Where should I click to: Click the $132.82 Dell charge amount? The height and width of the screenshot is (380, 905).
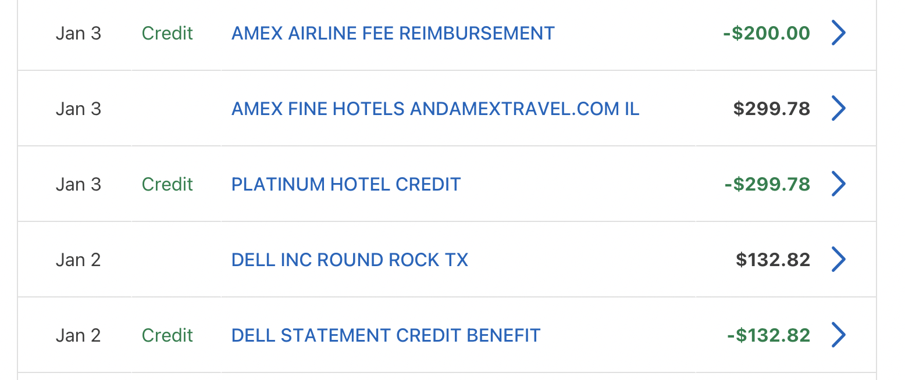tap(773, 260)
